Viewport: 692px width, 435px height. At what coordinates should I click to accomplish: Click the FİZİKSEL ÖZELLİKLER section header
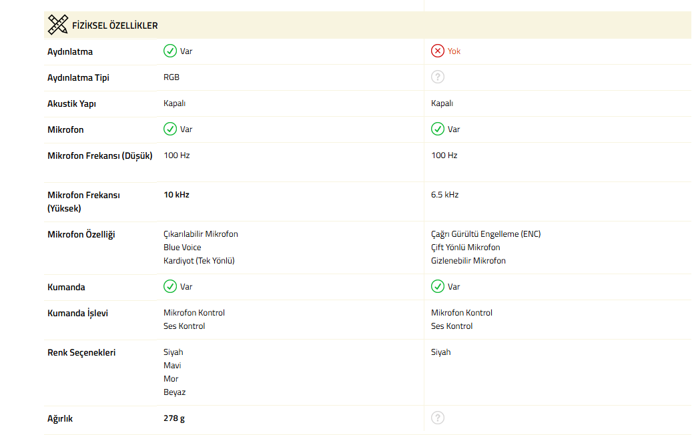coord(115,26)
